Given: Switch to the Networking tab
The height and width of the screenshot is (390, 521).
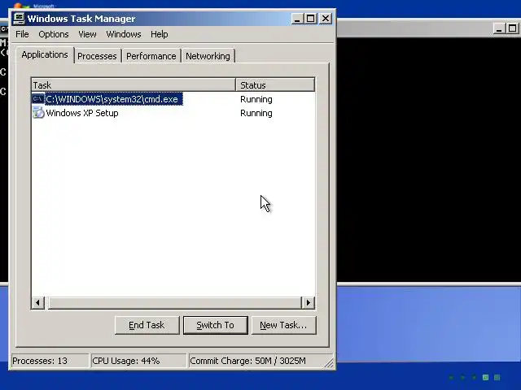Looking at the screenshot, I should pyautogui.click(x=208, y=56).
